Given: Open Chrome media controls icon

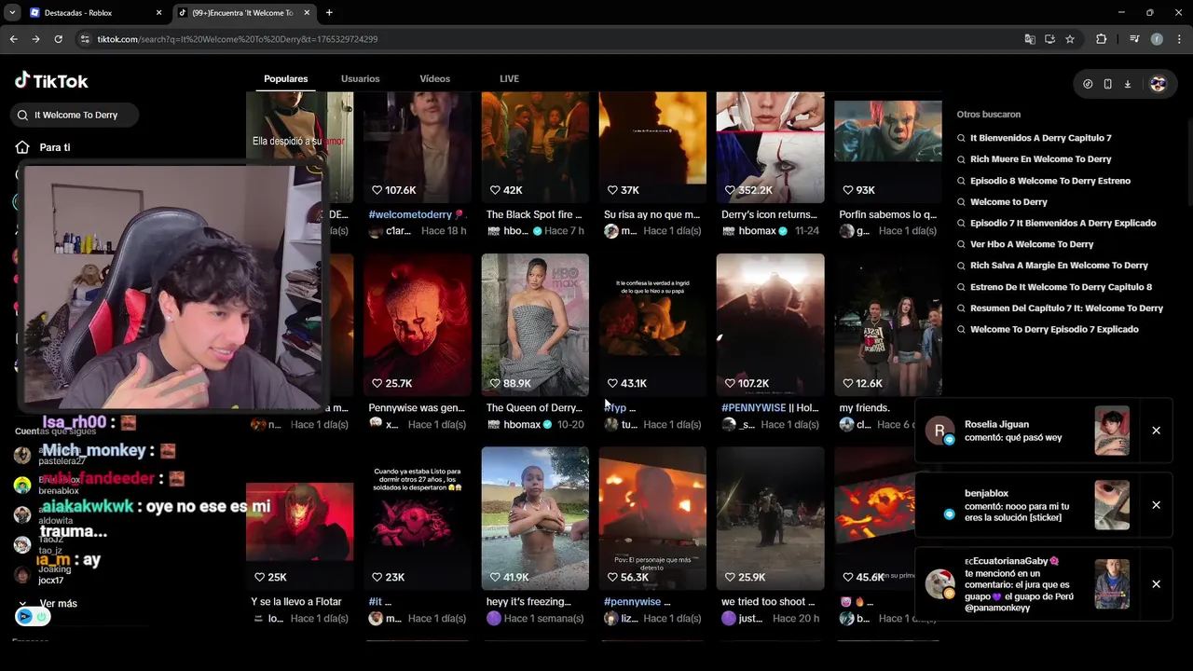Looking at the screenshot, I should [x=1134, y=39].
